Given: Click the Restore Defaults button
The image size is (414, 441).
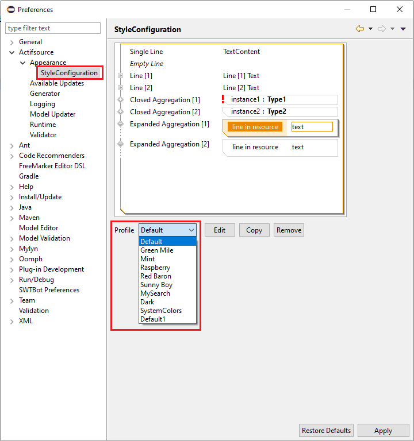Looking at the screenshot, I should (x=326, y=431).
